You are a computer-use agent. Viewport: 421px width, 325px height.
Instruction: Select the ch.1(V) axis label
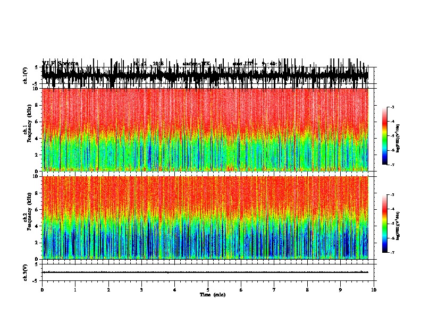click(x=26, y=75)
